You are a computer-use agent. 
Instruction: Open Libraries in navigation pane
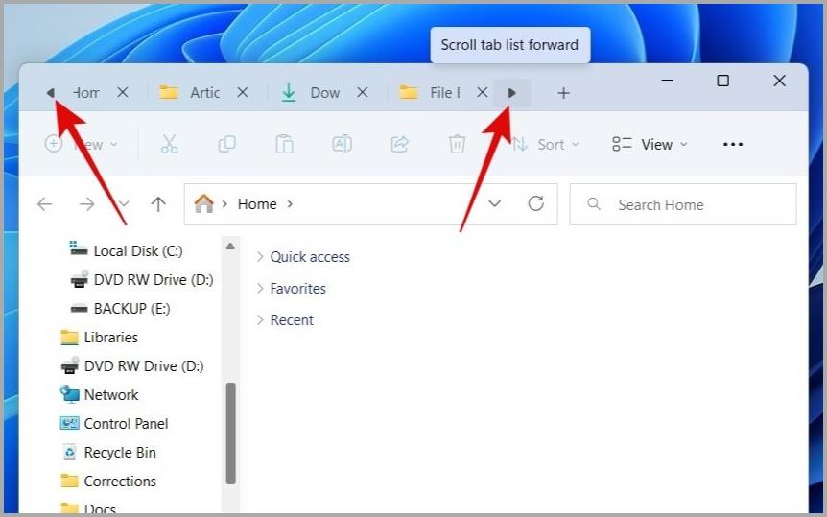pyautogui.click(x=110, y=338)
